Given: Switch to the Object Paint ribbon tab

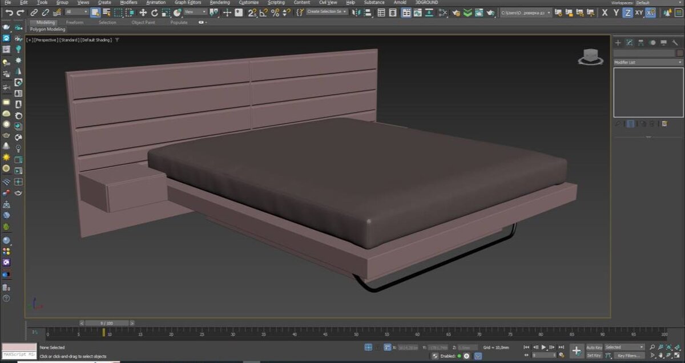Looking at the screenshot, I should (x=143, y=23).
